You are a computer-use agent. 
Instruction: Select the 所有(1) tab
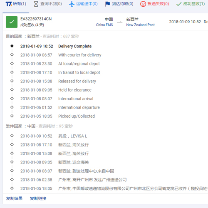click(x=16, y=4)
